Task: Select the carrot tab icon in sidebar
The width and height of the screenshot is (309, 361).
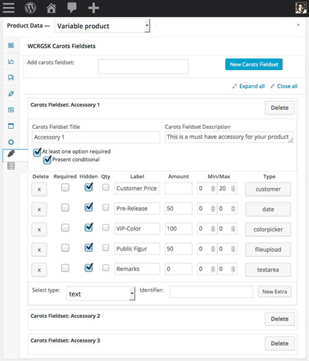Action: [11, 154]
